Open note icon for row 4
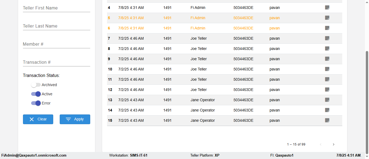 click(327, 8)
